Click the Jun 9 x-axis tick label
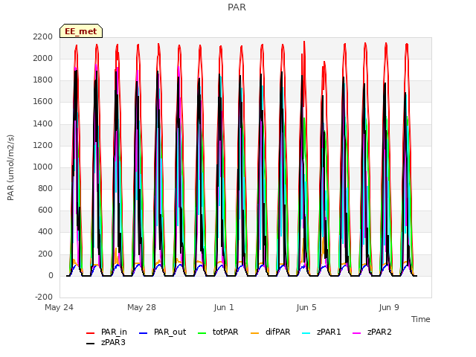This screenshot has width=476, height=357. click(389, 307)
